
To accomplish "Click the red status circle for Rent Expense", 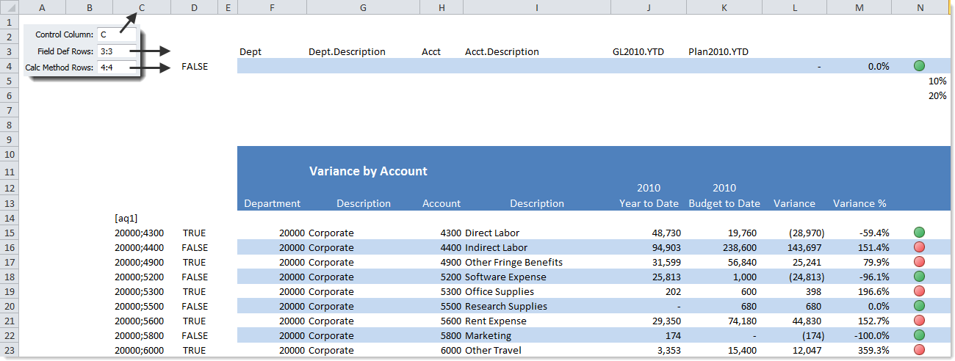I will (919, 321).
